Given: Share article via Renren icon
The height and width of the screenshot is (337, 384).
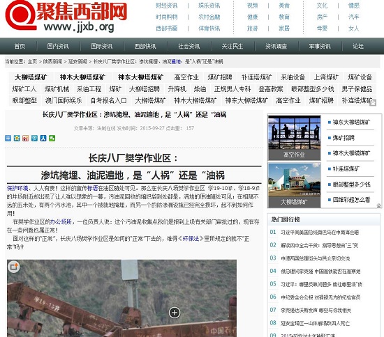Looking at the screenshot, I should coord(43,139).
